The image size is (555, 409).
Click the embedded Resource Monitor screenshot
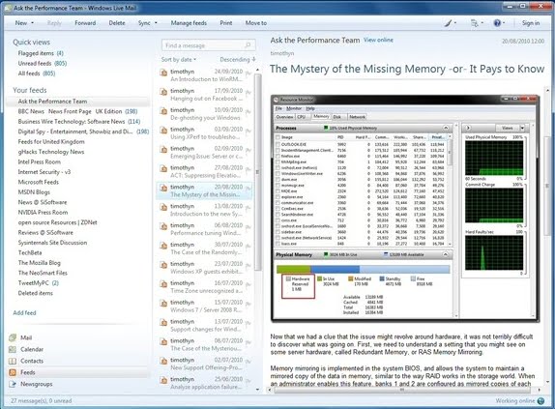coord(405,208)
